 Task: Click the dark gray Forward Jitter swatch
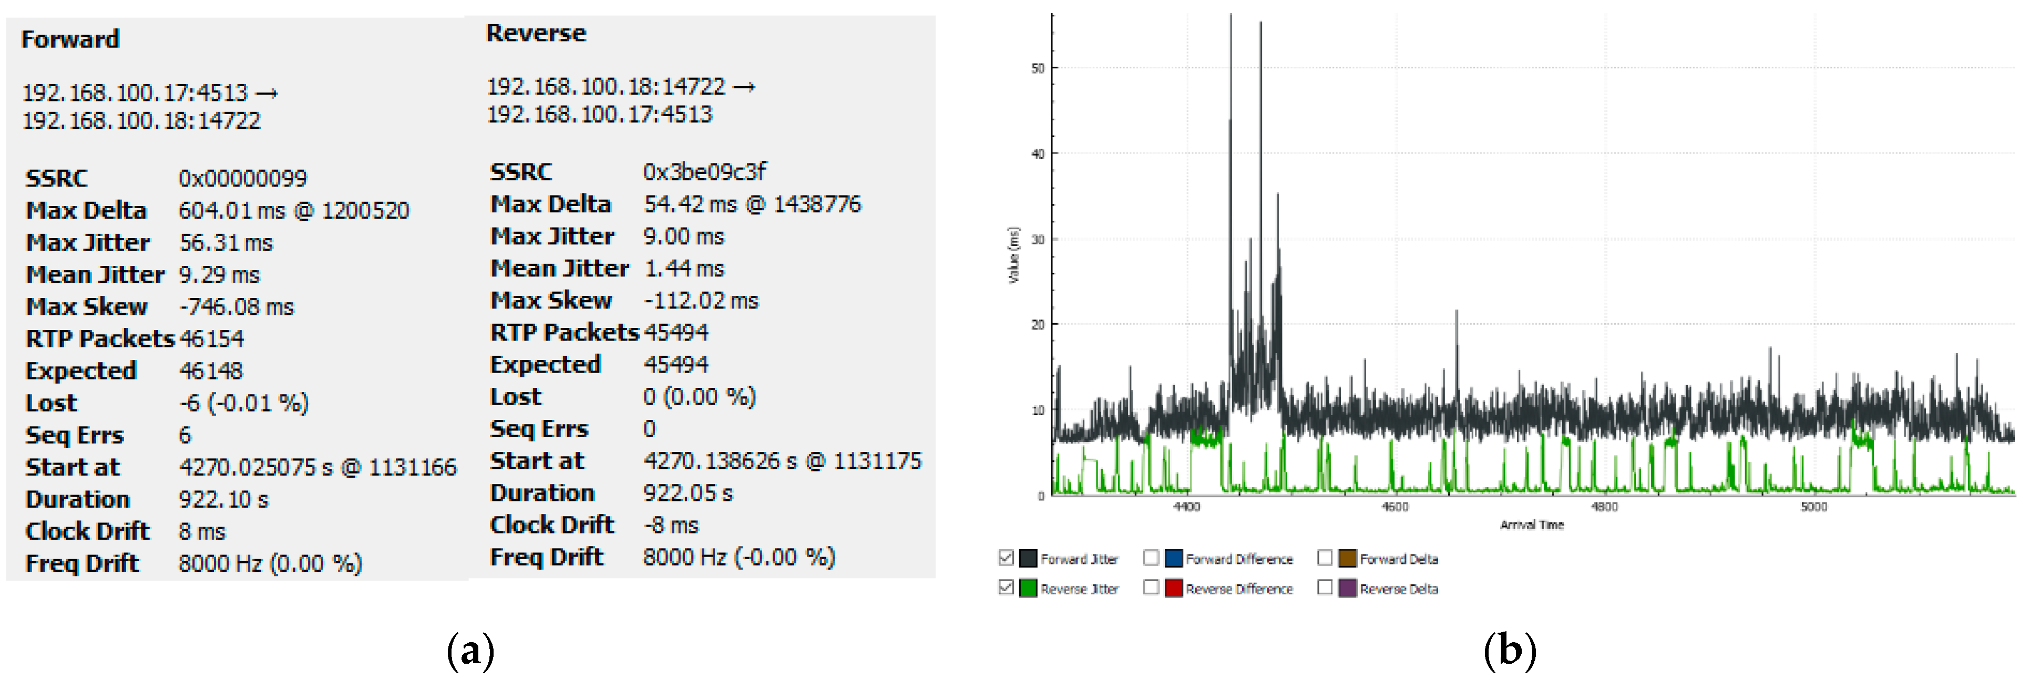pyautogui.click(x=1028, y=558)
